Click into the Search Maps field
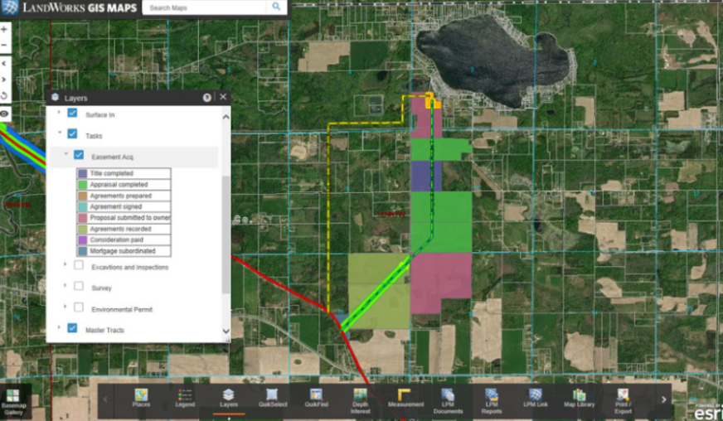The width and height of the screenshot is (723, 421). (x=204, y=7)
